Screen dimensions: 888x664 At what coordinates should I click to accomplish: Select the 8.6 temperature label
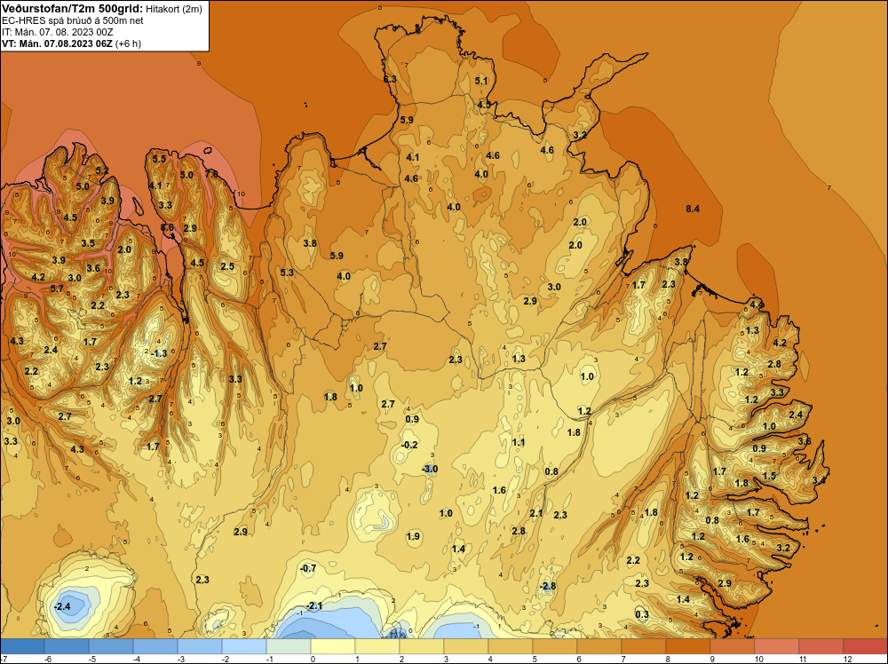167,227
